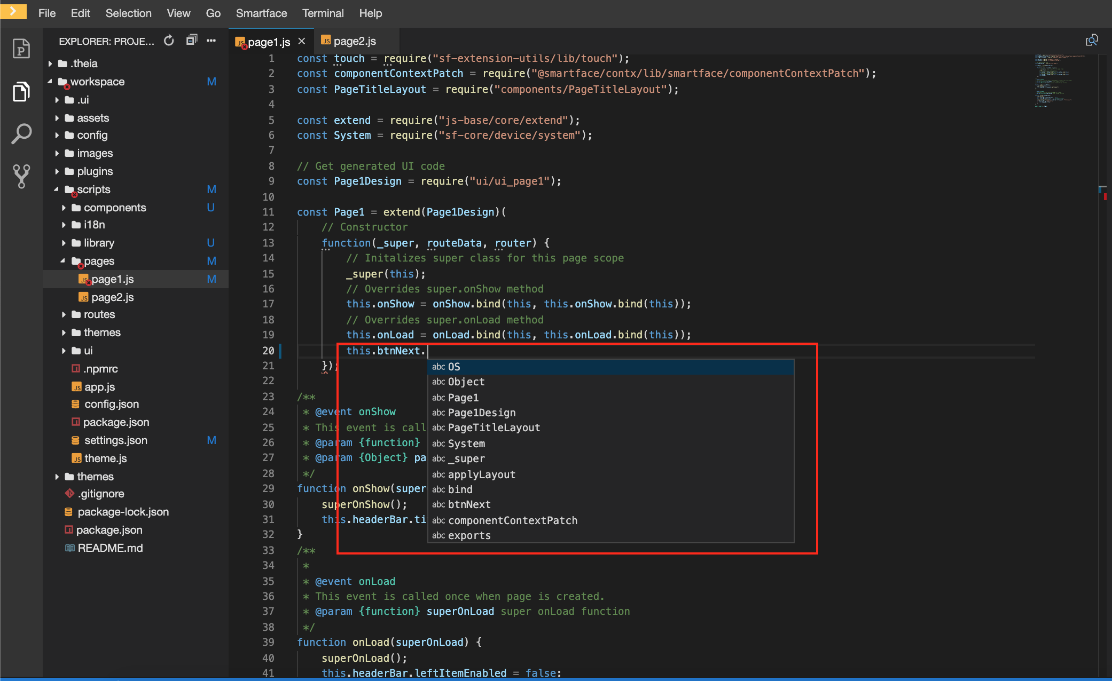Open the explorer more actions ellipsis
This screenshot has width=1112, height=681.
point(212,41)
